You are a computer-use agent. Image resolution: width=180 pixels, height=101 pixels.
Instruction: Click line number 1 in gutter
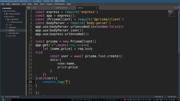(31, 12)
